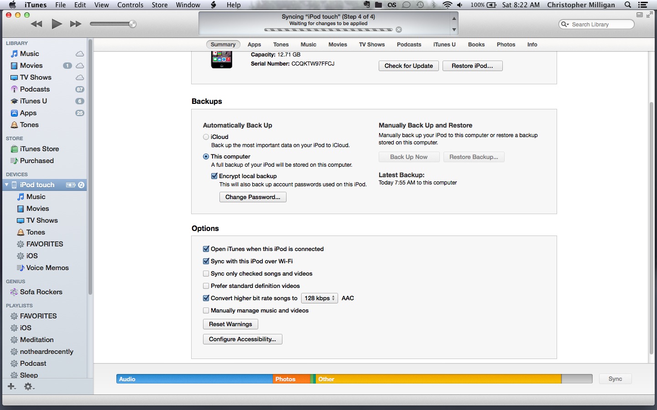Viewport: 657px width, 410px height.
Task: Select iCloud backup radio option
Action: [x=206, y=137]
